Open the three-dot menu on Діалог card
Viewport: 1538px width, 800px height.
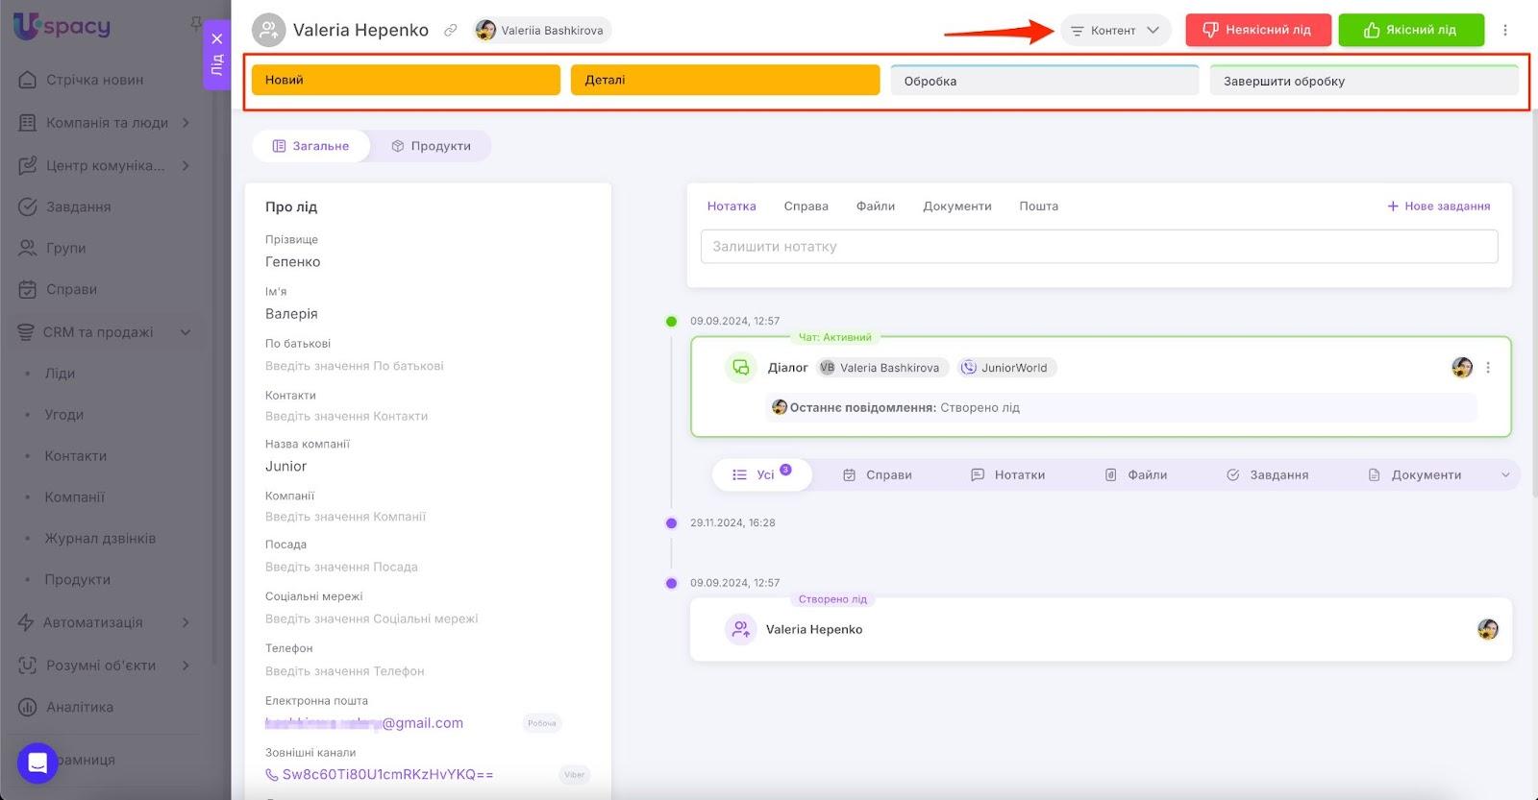pos(1488,368)
